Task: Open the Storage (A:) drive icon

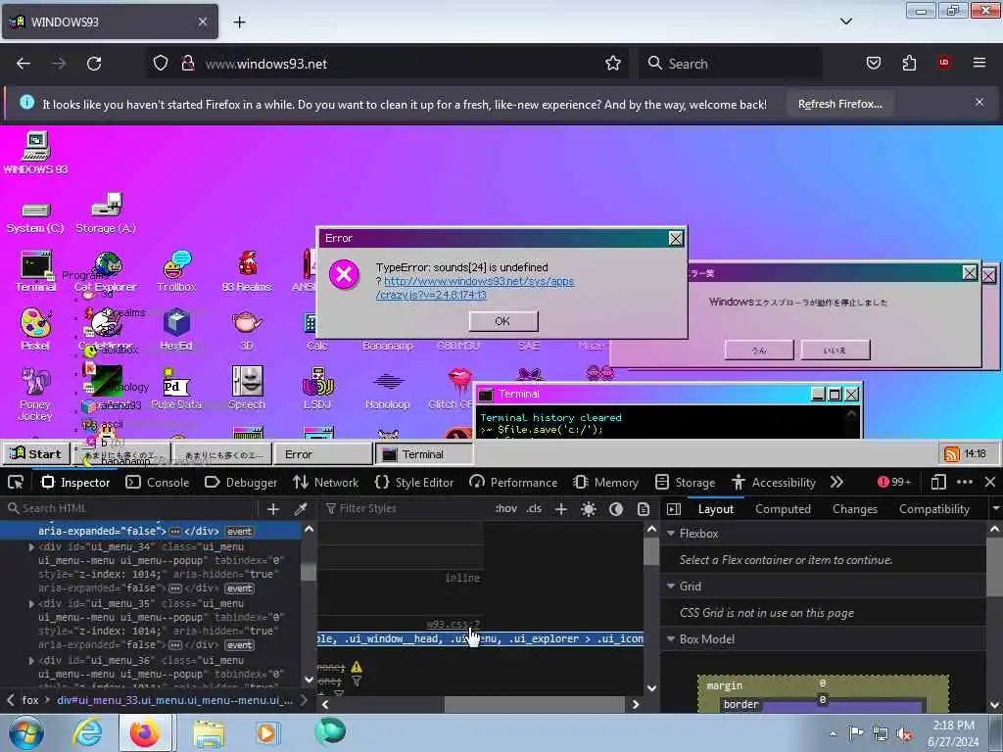Action: [106, 213]
